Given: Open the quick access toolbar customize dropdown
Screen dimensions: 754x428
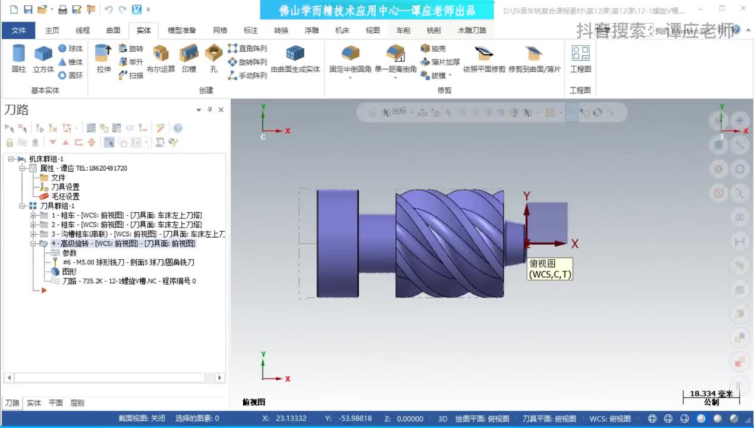Looking at the screenshot, I should click(x=149, y=10).
